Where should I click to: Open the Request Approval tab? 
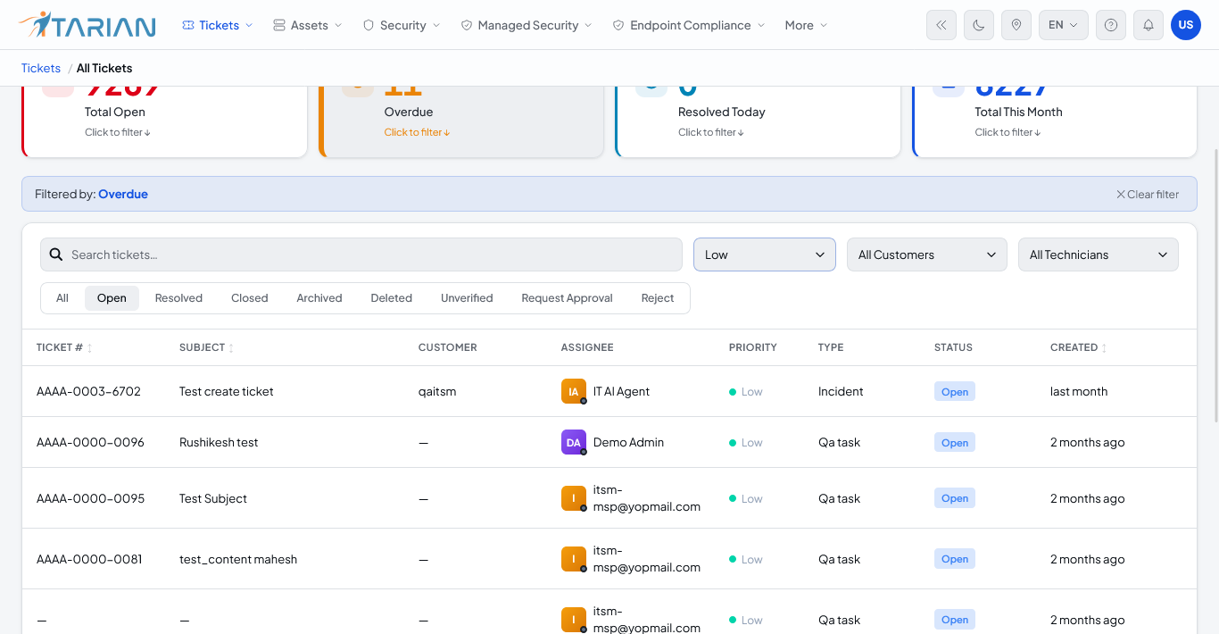click(568, 298)
